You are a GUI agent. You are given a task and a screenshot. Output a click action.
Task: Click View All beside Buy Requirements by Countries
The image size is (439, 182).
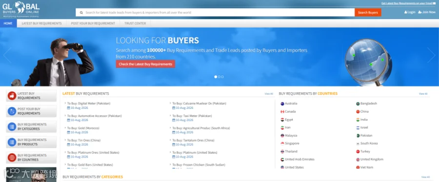click(x=423, y=94)
